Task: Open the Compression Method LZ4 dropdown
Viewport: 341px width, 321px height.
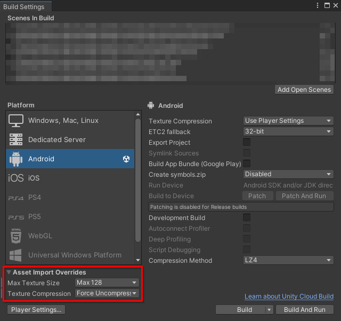Action: coord(288,260)
